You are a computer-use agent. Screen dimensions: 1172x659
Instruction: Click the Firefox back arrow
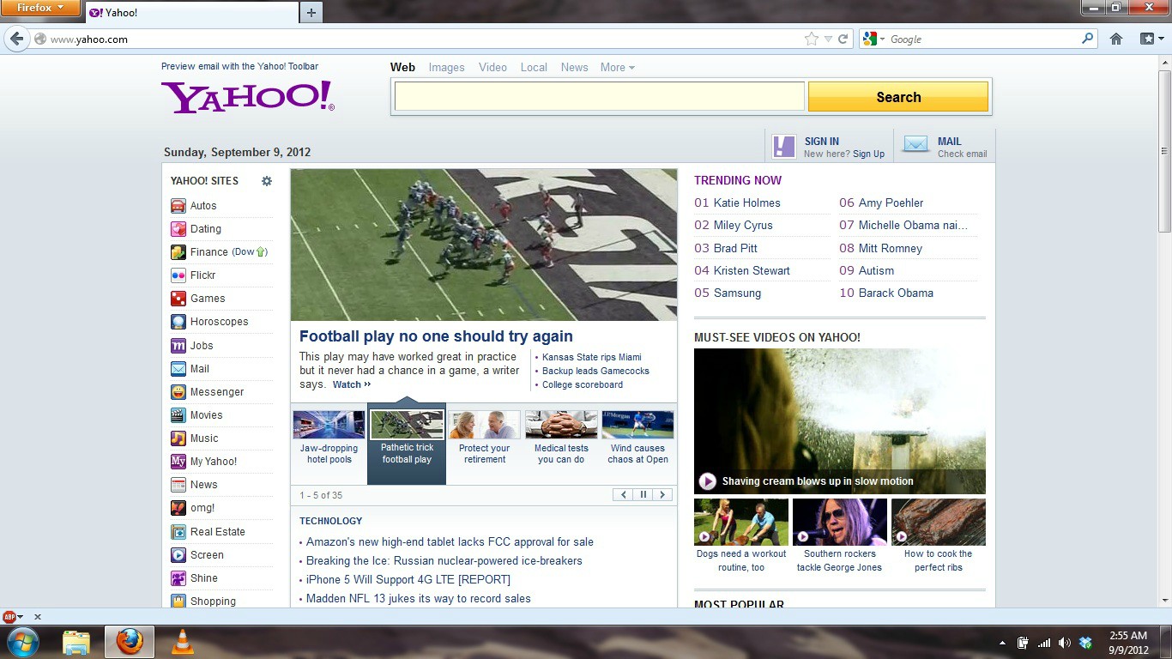(16, 39)
